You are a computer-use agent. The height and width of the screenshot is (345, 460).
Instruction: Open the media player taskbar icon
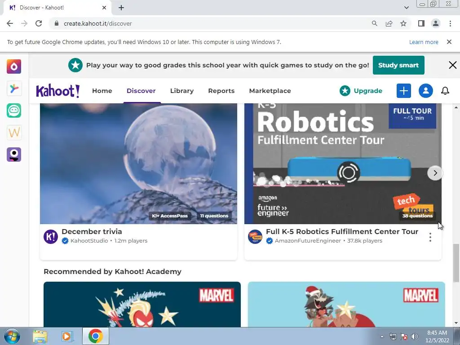click(x=67, y=336)
